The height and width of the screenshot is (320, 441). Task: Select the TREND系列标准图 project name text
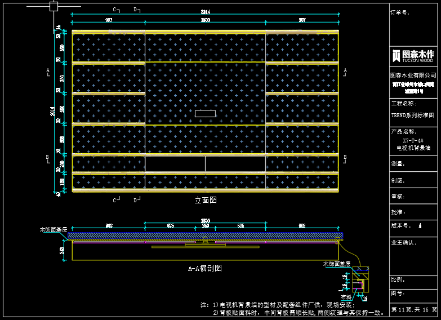pos(413,115)
